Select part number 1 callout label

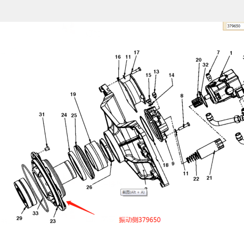231,53
